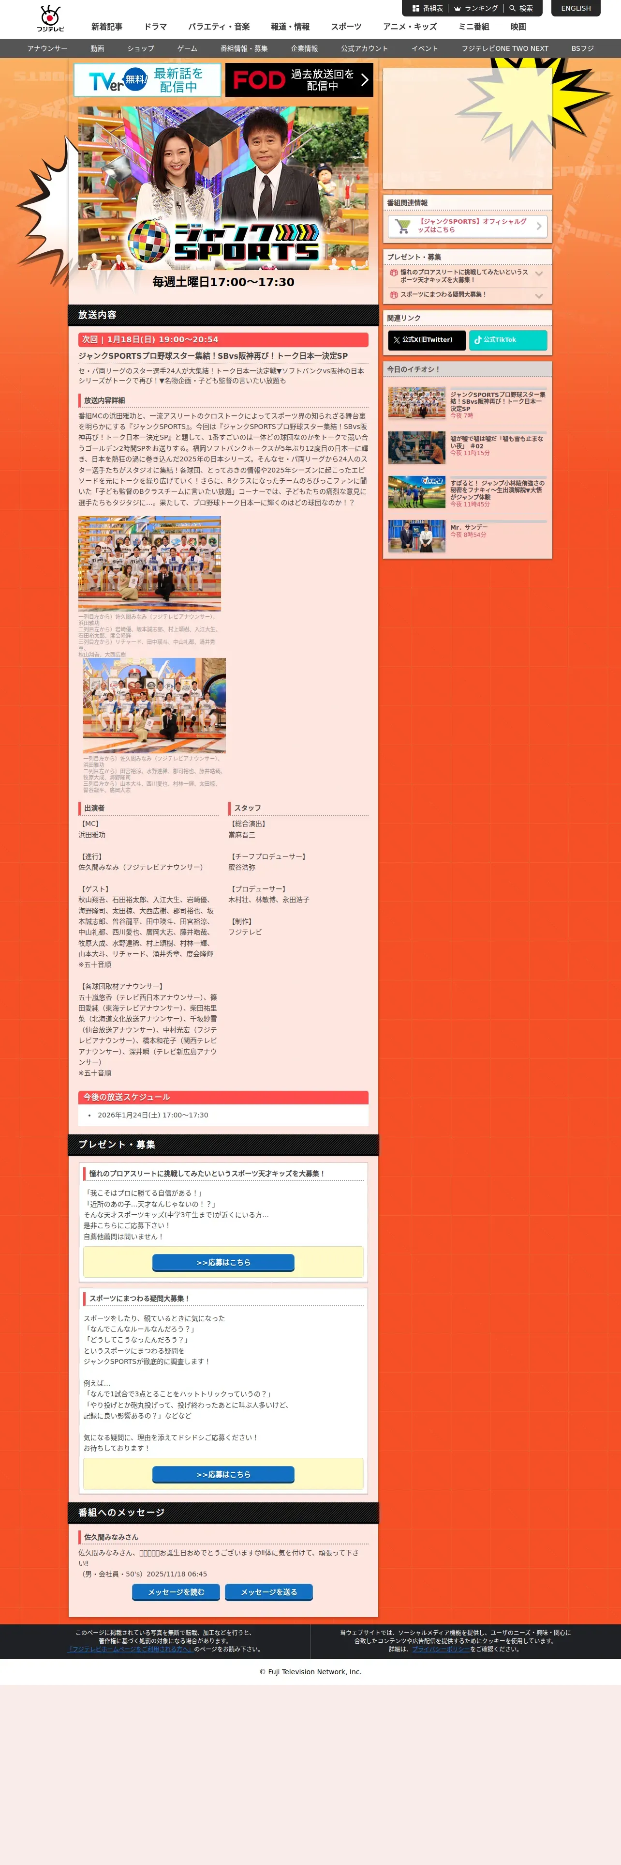621x1865 pixels.
Task: Open the 映画 menu
Action: tap(518, 27)
